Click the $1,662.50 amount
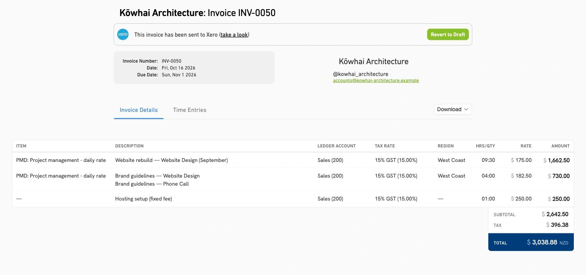The height and width of the screenshot is (275, 586). tap(557, 161)
